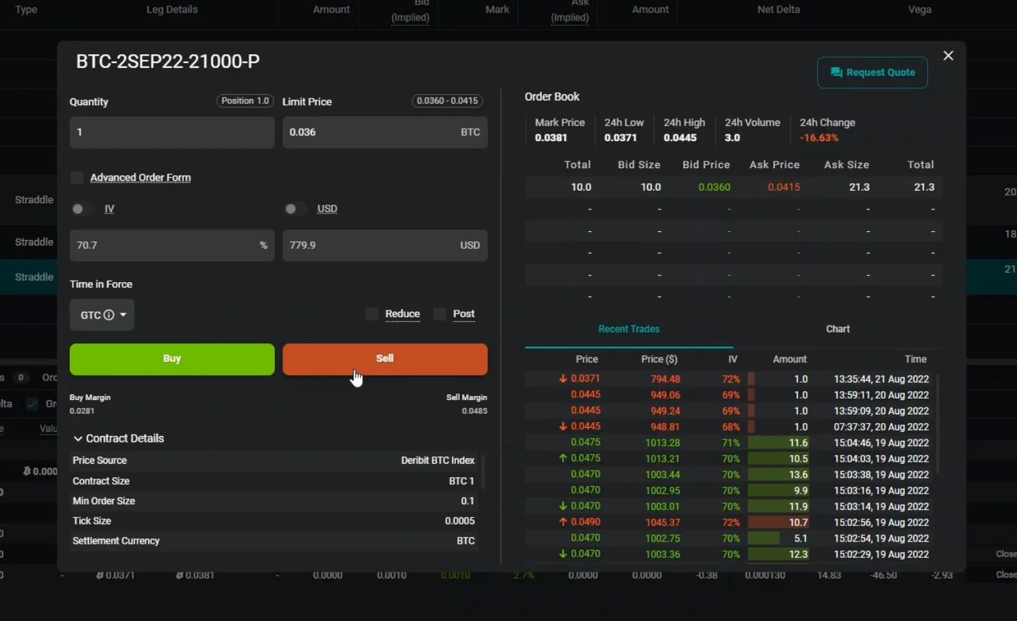Click the info icon beside GTC

click(x=109, y=315)
